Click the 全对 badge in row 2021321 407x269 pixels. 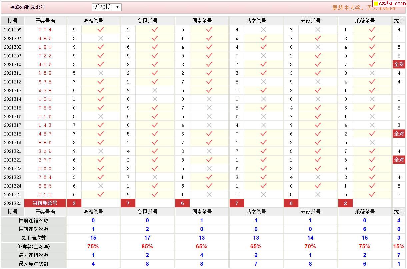coord(399,160)
